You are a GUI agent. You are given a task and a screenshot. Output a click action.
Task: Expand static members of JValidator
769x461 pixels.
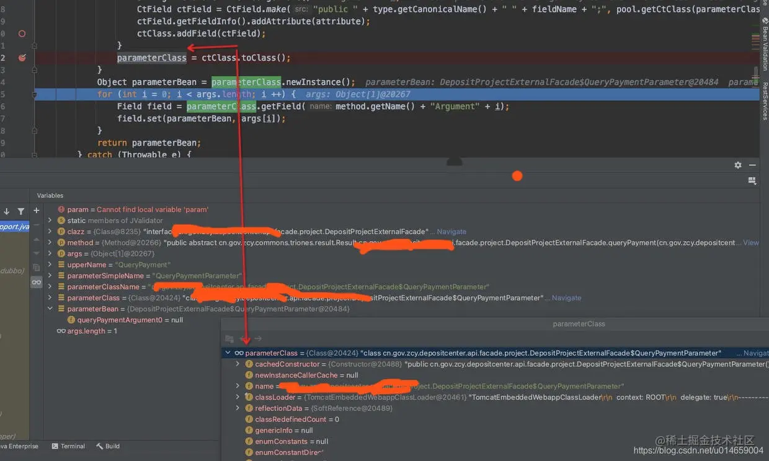click(x=51, y=221)
